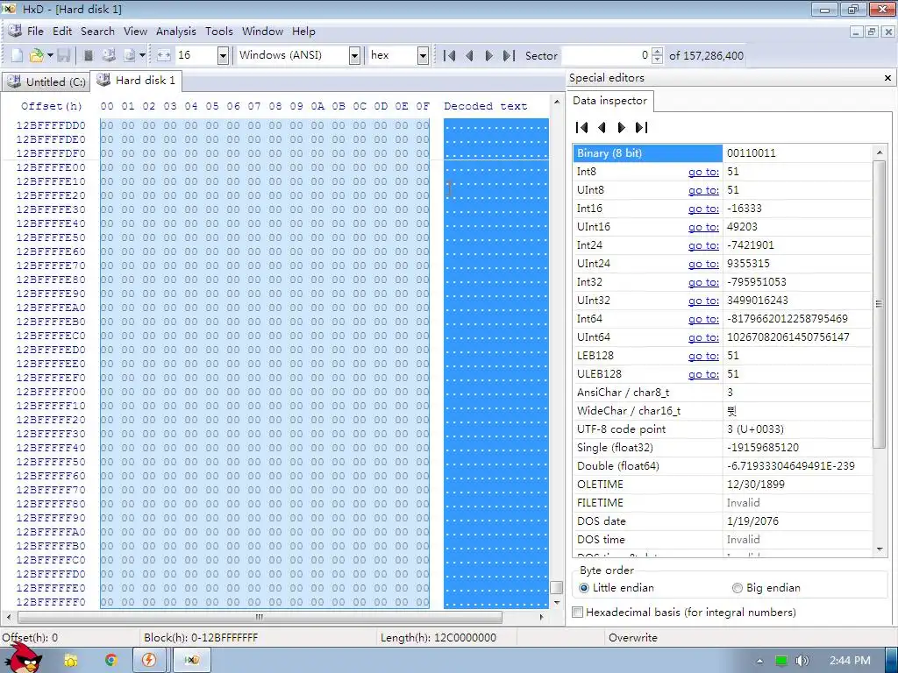Screen dimensions: 898x673
Task: Click the orange lightning taskbar app
Action: click(149, 661)
